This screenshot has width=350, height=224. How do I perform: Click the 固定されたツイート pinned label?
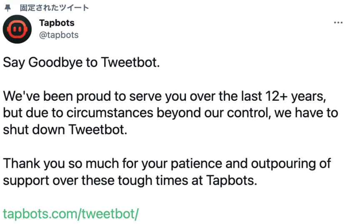55,8
